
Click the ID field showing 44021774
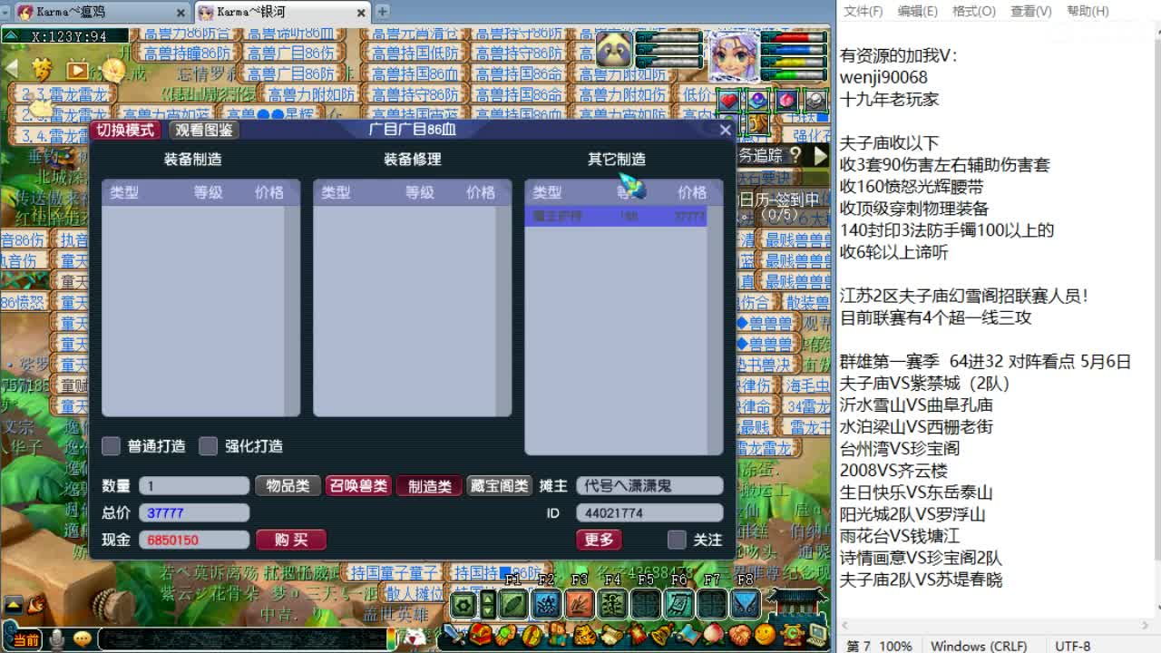coord(649,512)
